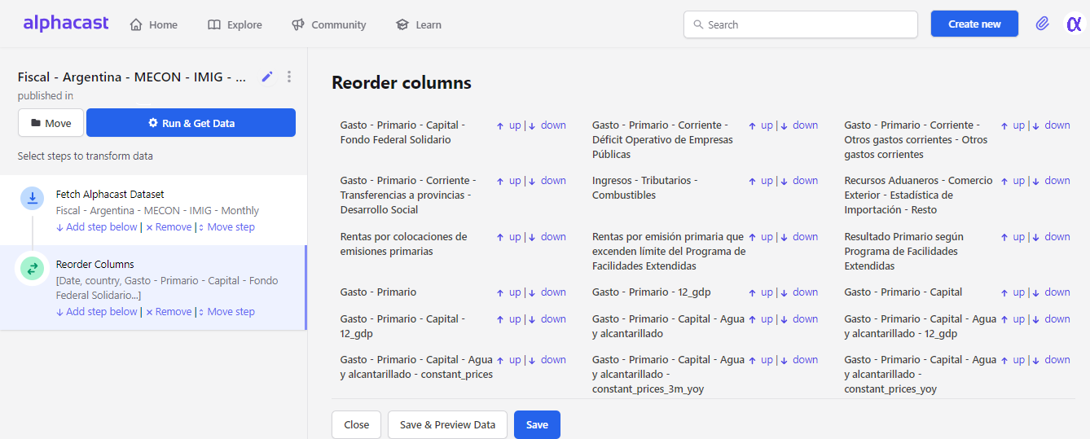Image resolution: width=1090 pixels, height=439 pixels.
Task: Add step below Reorder Columns
Action: [97, 312]
